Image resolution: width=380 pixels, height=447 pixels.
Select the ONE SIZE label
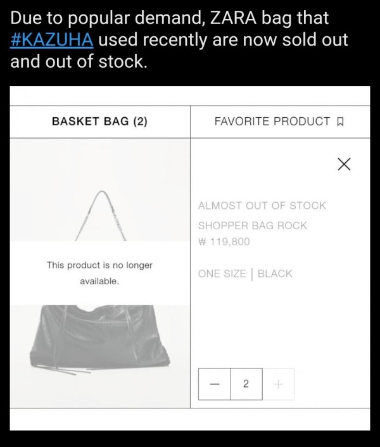tap(222, 274)
